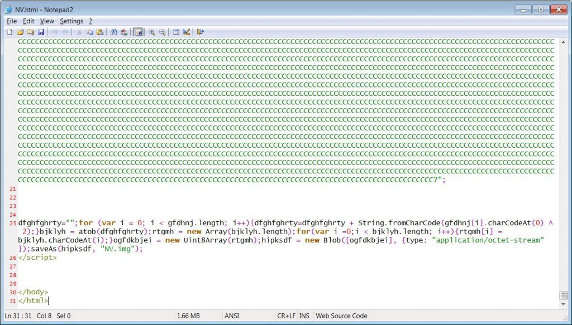Open the Settings menu

point(71,21)
